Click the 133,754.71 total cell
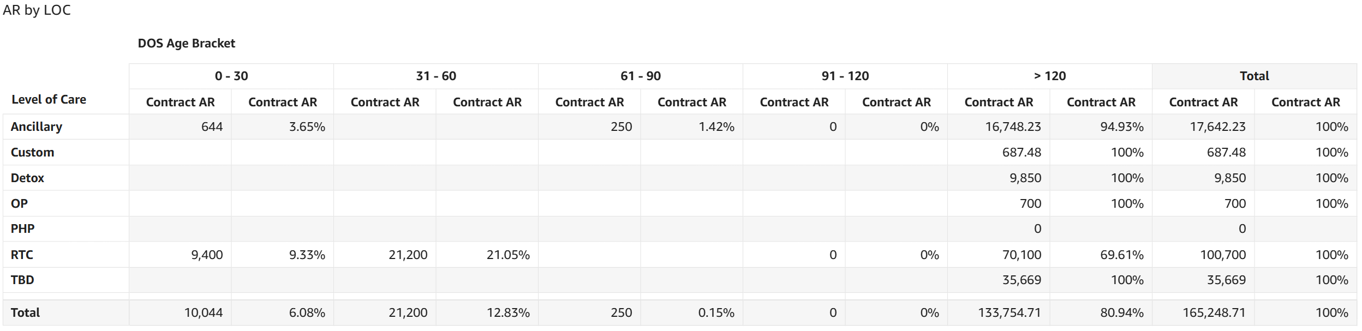Image resolution: width=1362 pixels, height=331 pixels. [1009, 313]
